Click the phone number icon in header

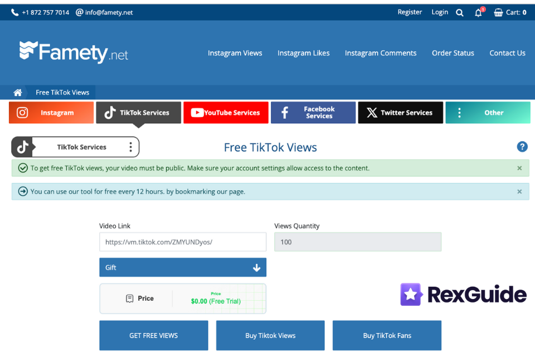[15, 12]
